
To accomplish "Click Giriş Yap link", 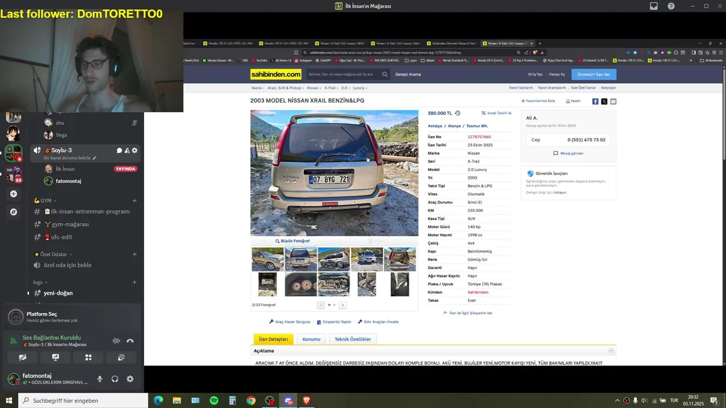I will (535, 74).
